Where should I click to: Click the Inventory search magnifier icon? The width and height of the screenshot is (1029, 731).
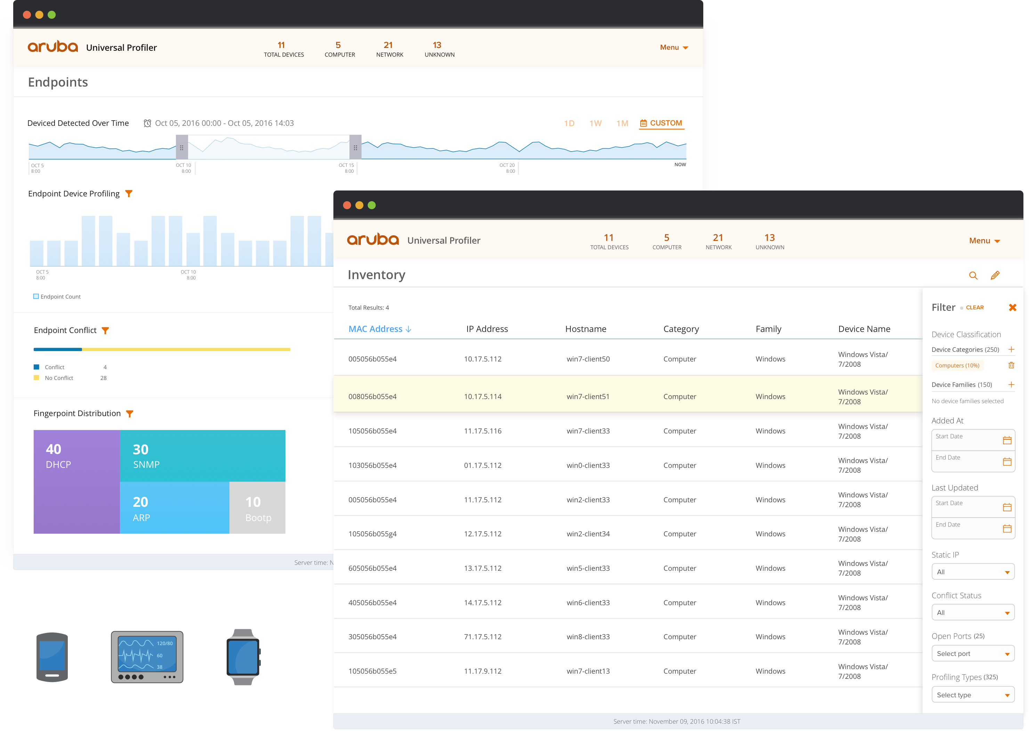pos(973,276)
